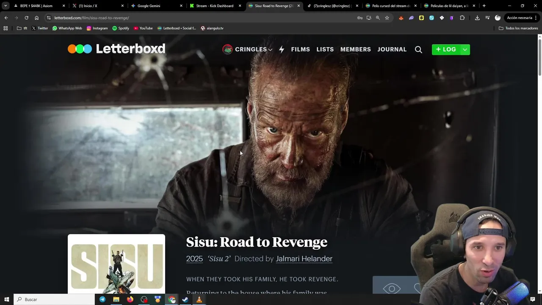Bookmark this page with the star
This screenshot has width=542, height=305.
point(387,18)
